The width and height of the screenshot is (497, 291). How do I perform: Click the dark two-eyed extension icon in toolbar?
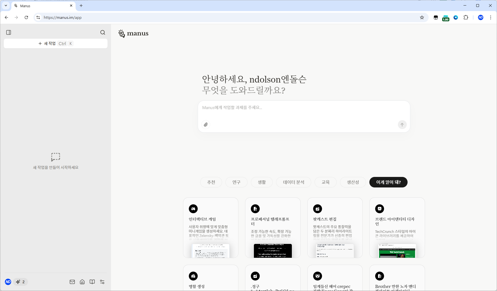pyautogui.click(x=436, y=17)
